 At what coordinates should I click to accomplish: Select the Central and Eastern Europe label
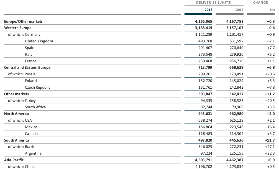(27, 67)
